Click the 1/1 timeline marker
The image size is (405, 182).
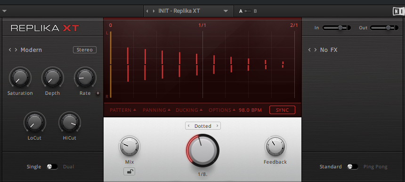(x=202, y=25)
